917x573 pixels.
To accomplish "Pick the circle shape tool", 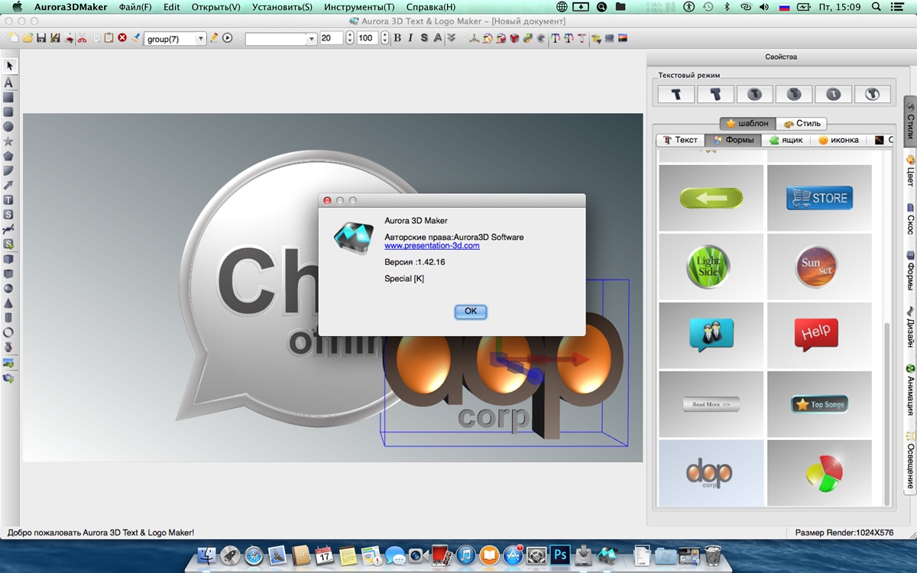I will coord(9,127).
